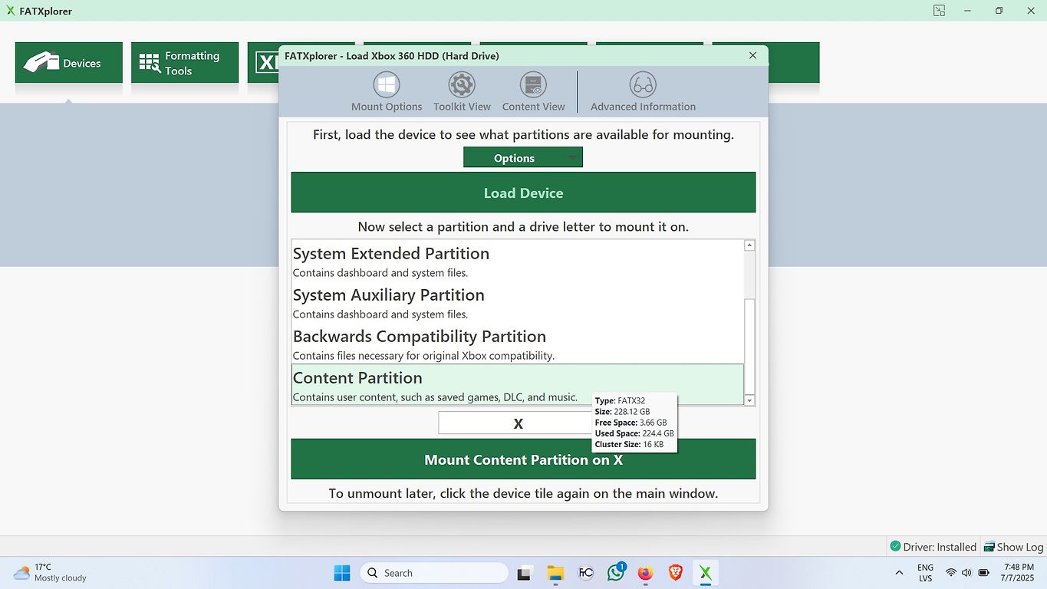
Task: Click the battery status icon
Action: (x=984, y=573)
